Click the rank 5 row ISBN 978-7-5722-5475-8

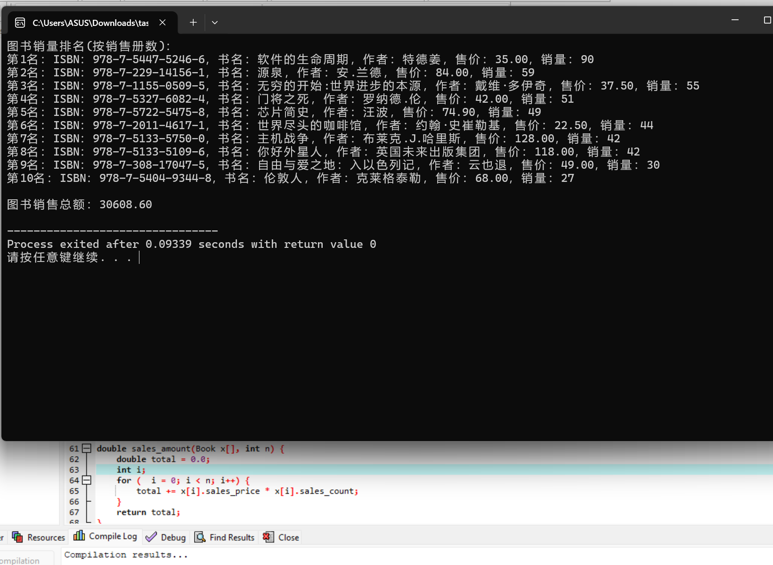point(149,112)
